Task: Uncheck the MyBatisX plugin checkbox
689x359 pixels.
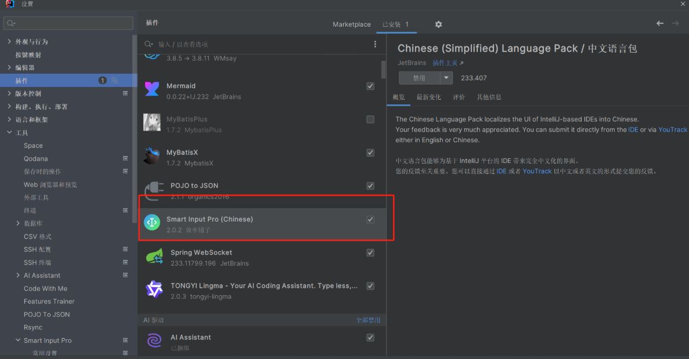Action: [x=370, y=153]
